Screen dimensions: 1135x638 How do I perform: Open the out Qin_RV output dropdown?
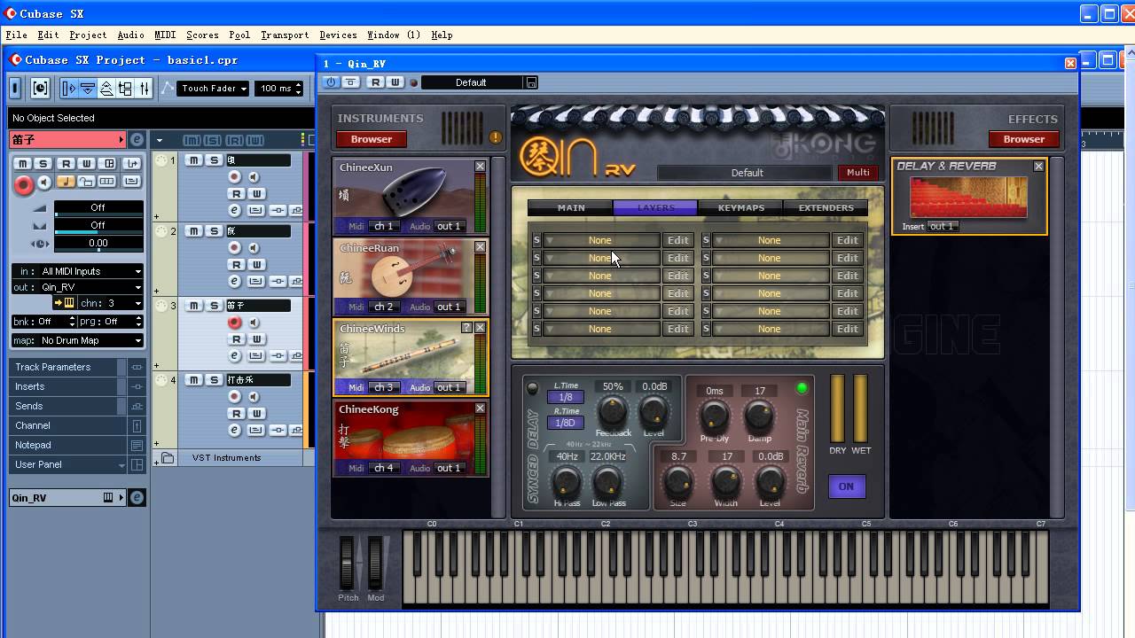pyautogui.click(x=89, y=287)
